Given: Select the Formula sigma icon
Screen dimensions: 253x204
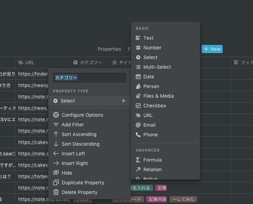Looking at the screenshot, I should 138,160.
